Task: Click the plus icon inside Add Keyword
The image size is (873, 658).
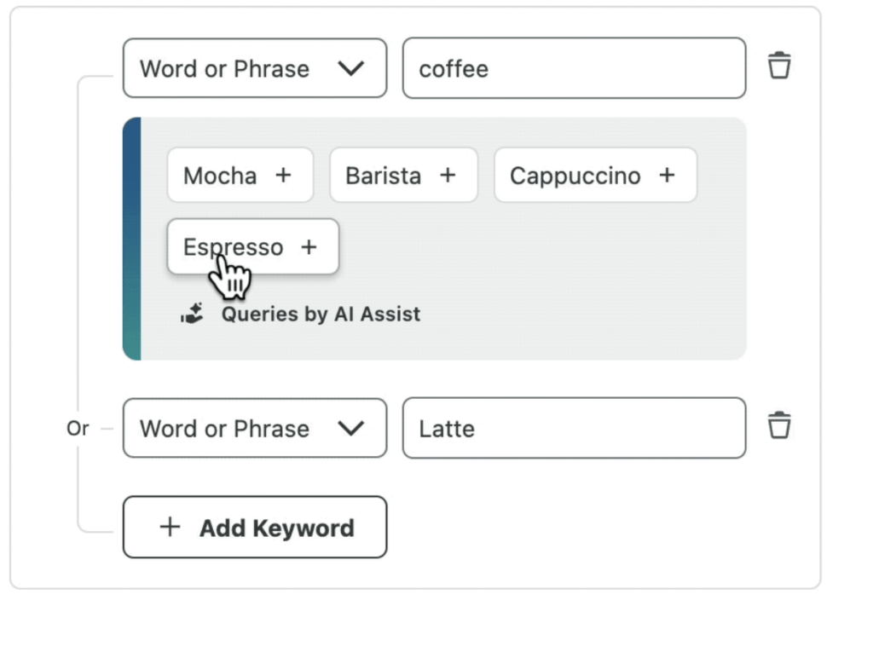Action: (x=171, y=528)
